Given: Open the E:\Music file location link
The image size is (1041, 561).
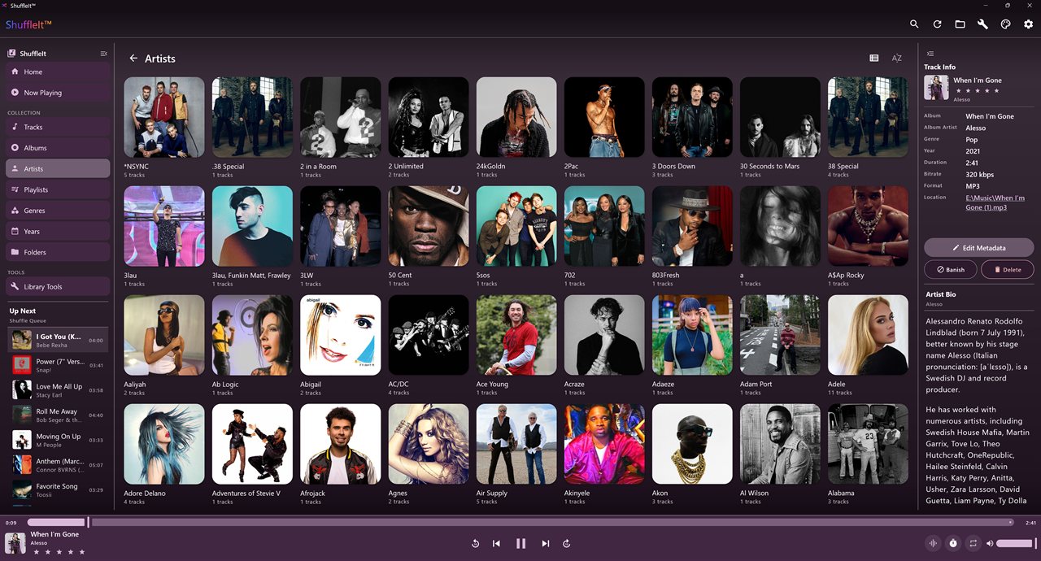Looking at the screenshot, I should pyautogui.click(x=995, y=202).
